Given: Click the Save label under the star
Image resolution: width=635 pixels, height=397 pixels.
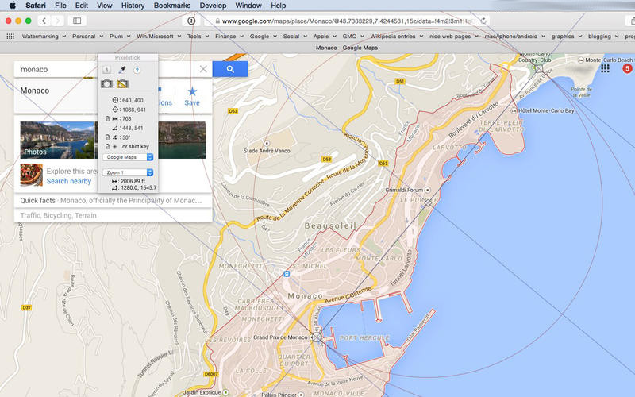Looking at the screenshot, I should [x=192, y=103].
